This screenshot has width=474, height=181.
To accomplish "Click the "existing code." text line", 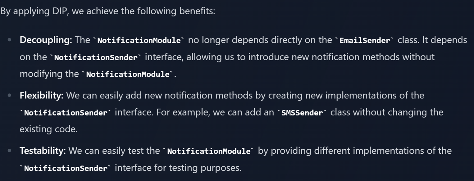I will (48, 129).
